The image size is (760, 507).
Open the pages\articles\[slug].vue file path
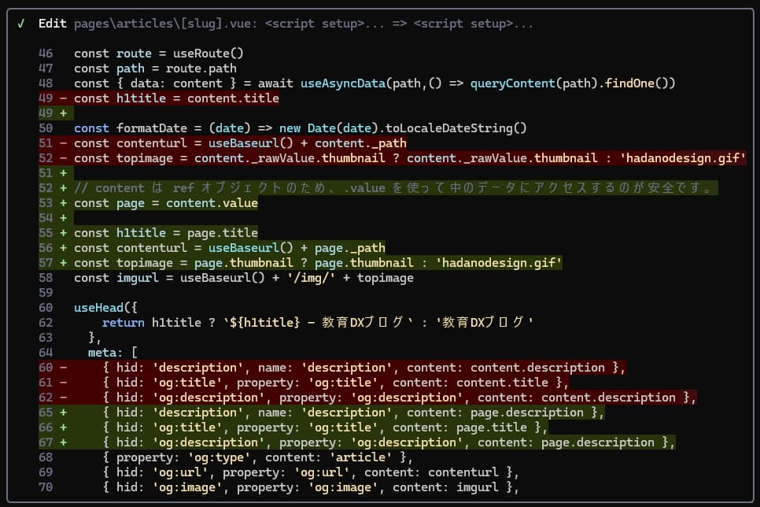point(165,24)
